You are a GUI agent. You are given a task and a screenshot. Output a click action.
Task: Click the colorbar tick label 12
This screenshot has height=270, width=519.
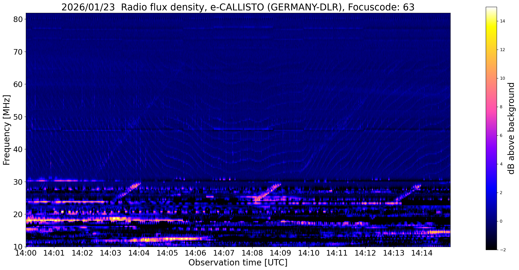pyautogui.click(x=502, y=50)
